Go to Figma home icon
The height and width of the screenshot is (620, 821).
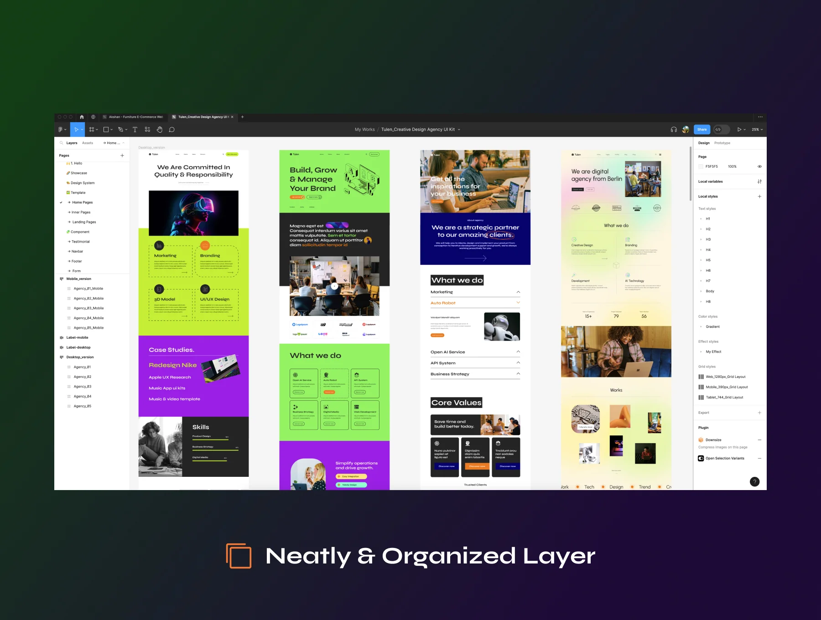pyautogui.click(x=82, y=117)
